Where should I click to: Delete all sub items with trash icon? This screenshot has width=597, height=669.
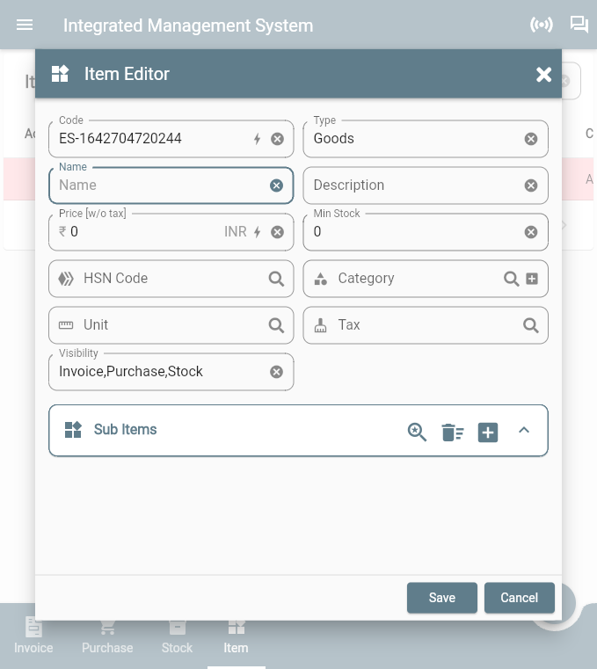coord(452,433)
